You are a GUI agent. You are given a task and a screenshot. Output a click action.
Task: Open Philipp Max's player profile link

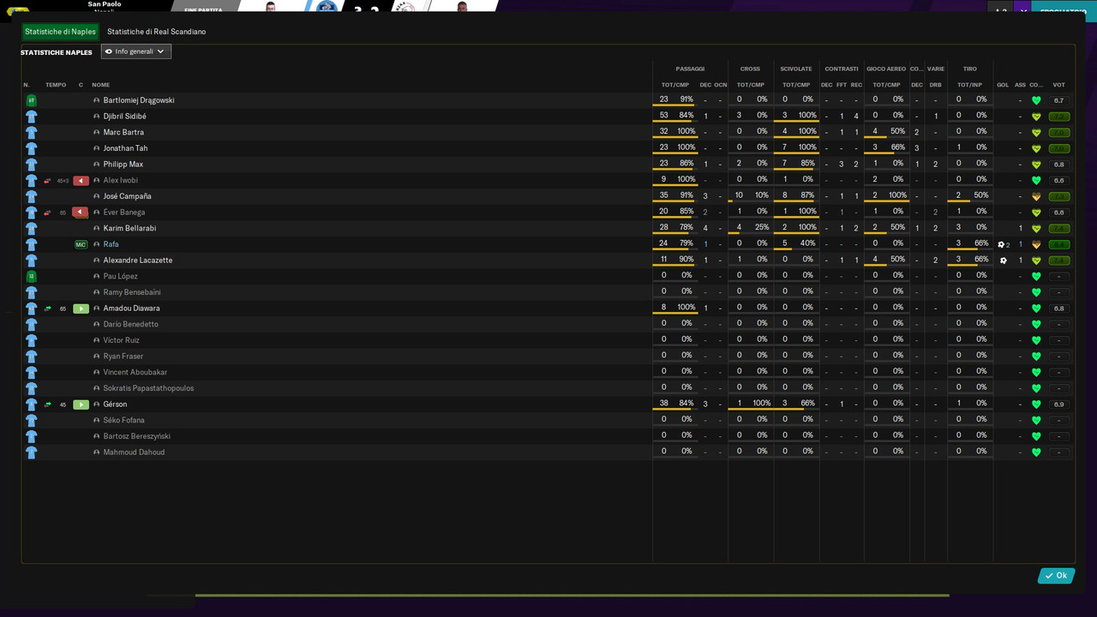click(123, 165)
